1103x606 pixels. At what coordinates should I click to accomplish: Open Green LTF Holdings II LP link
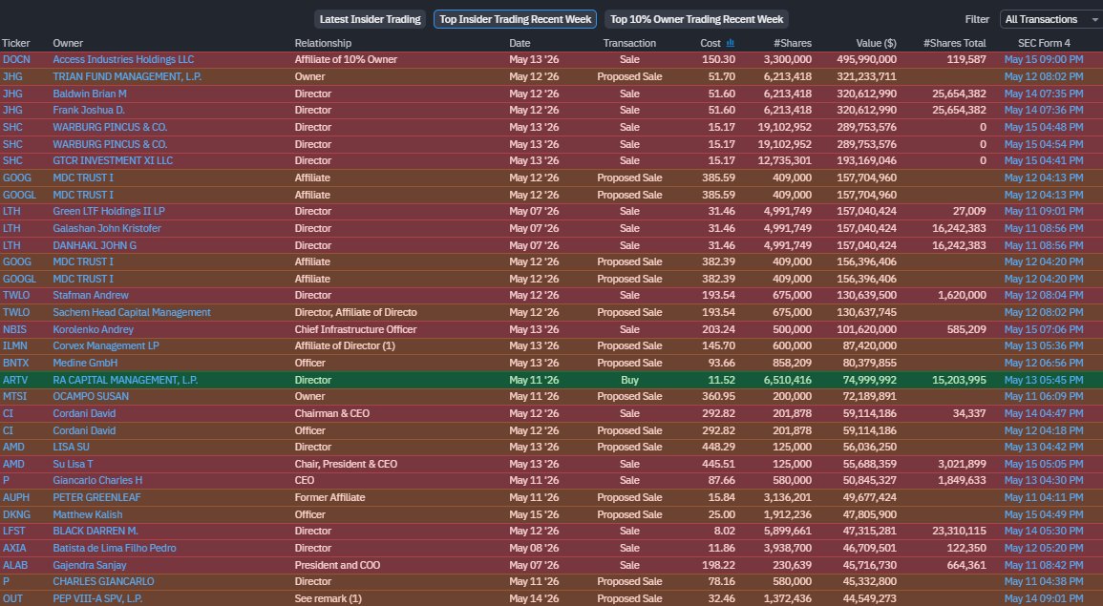click(x=108, y=212)
